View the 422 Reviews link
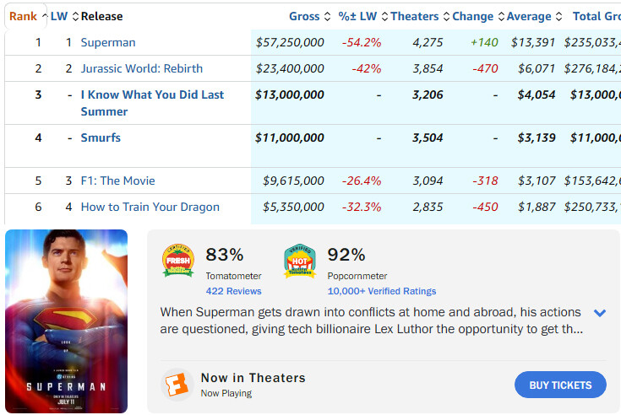 (233, 291)
